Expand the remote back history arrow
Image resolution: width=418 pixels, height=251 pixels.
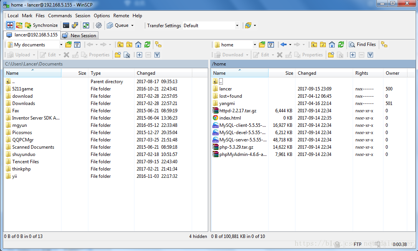[x=290, y=45]
